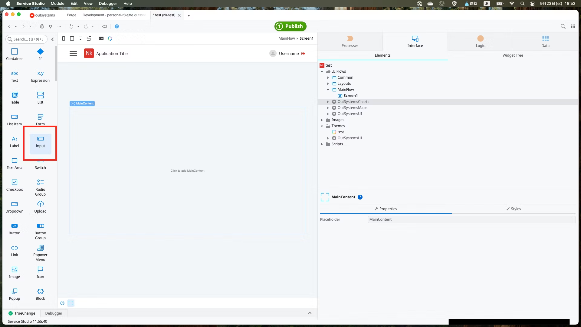
Task: Switch to the Widget Tree tab
Action: coord(512,55)
